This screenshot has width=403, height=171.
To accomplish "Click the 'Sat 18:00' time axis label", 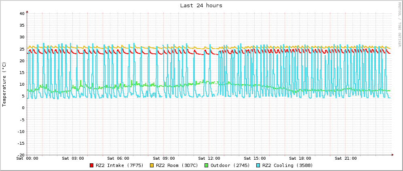I will click(x=300, y=158).
